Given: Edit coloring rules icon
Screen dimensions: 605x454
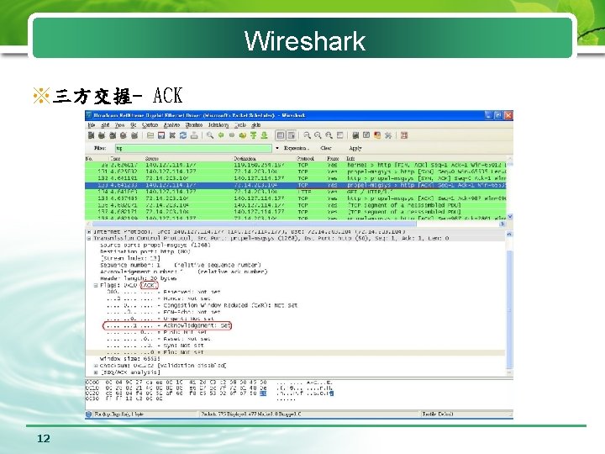Looking at the screenshot, I should coord(377,135).
